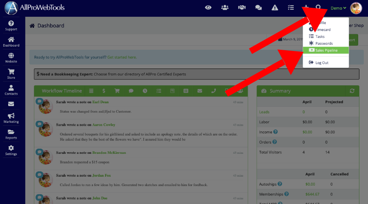Click the Autoships $0.00 value
Screen dimensions: 368x204
[x=310, y=184]
